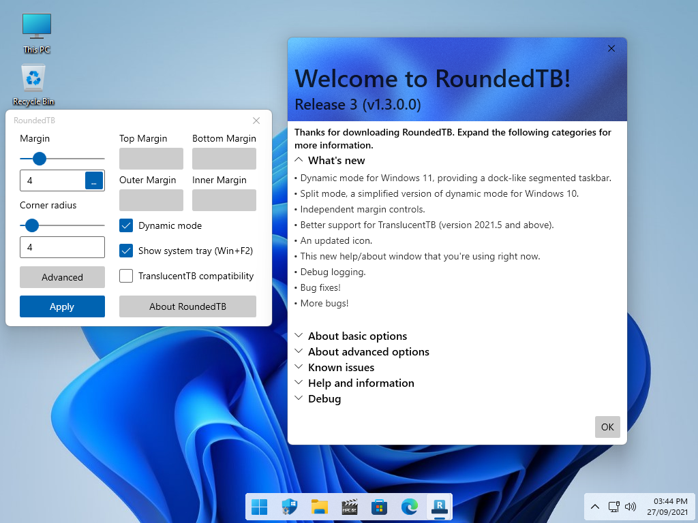Select This PC desktop icon

pyautogui.click(x=37, y=33)
